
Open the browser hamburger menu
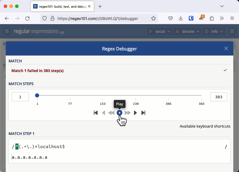click(x=232, y=18)
